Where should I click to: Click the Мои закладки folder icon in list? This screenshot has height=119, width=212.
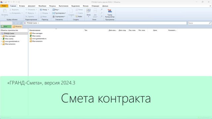pos(30,33)
